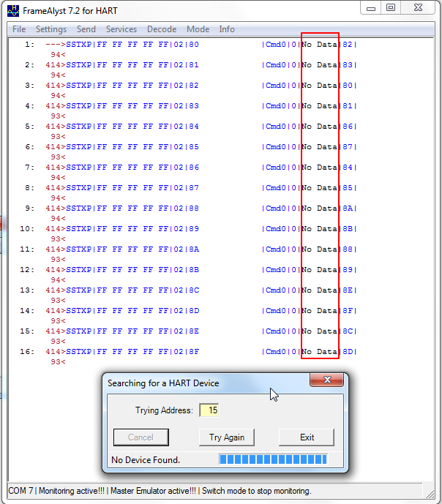Click the Trying Address field showing 15

[209, 410]
